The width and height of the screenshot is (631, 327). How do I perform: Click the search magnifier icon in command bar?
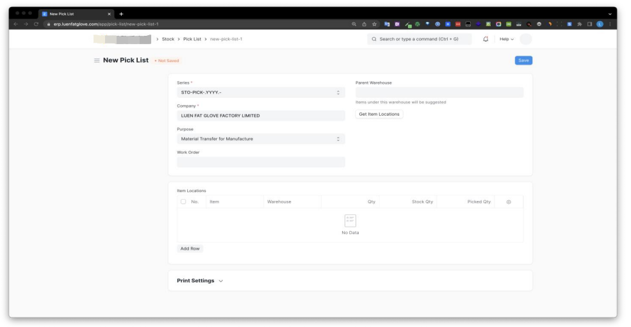[x=374, y=39]
